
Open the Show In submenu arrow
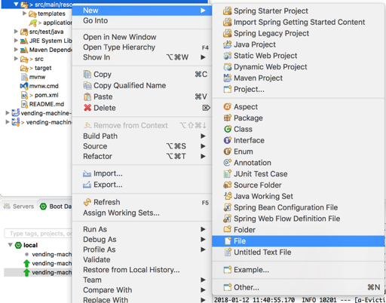tap(203, 57)
